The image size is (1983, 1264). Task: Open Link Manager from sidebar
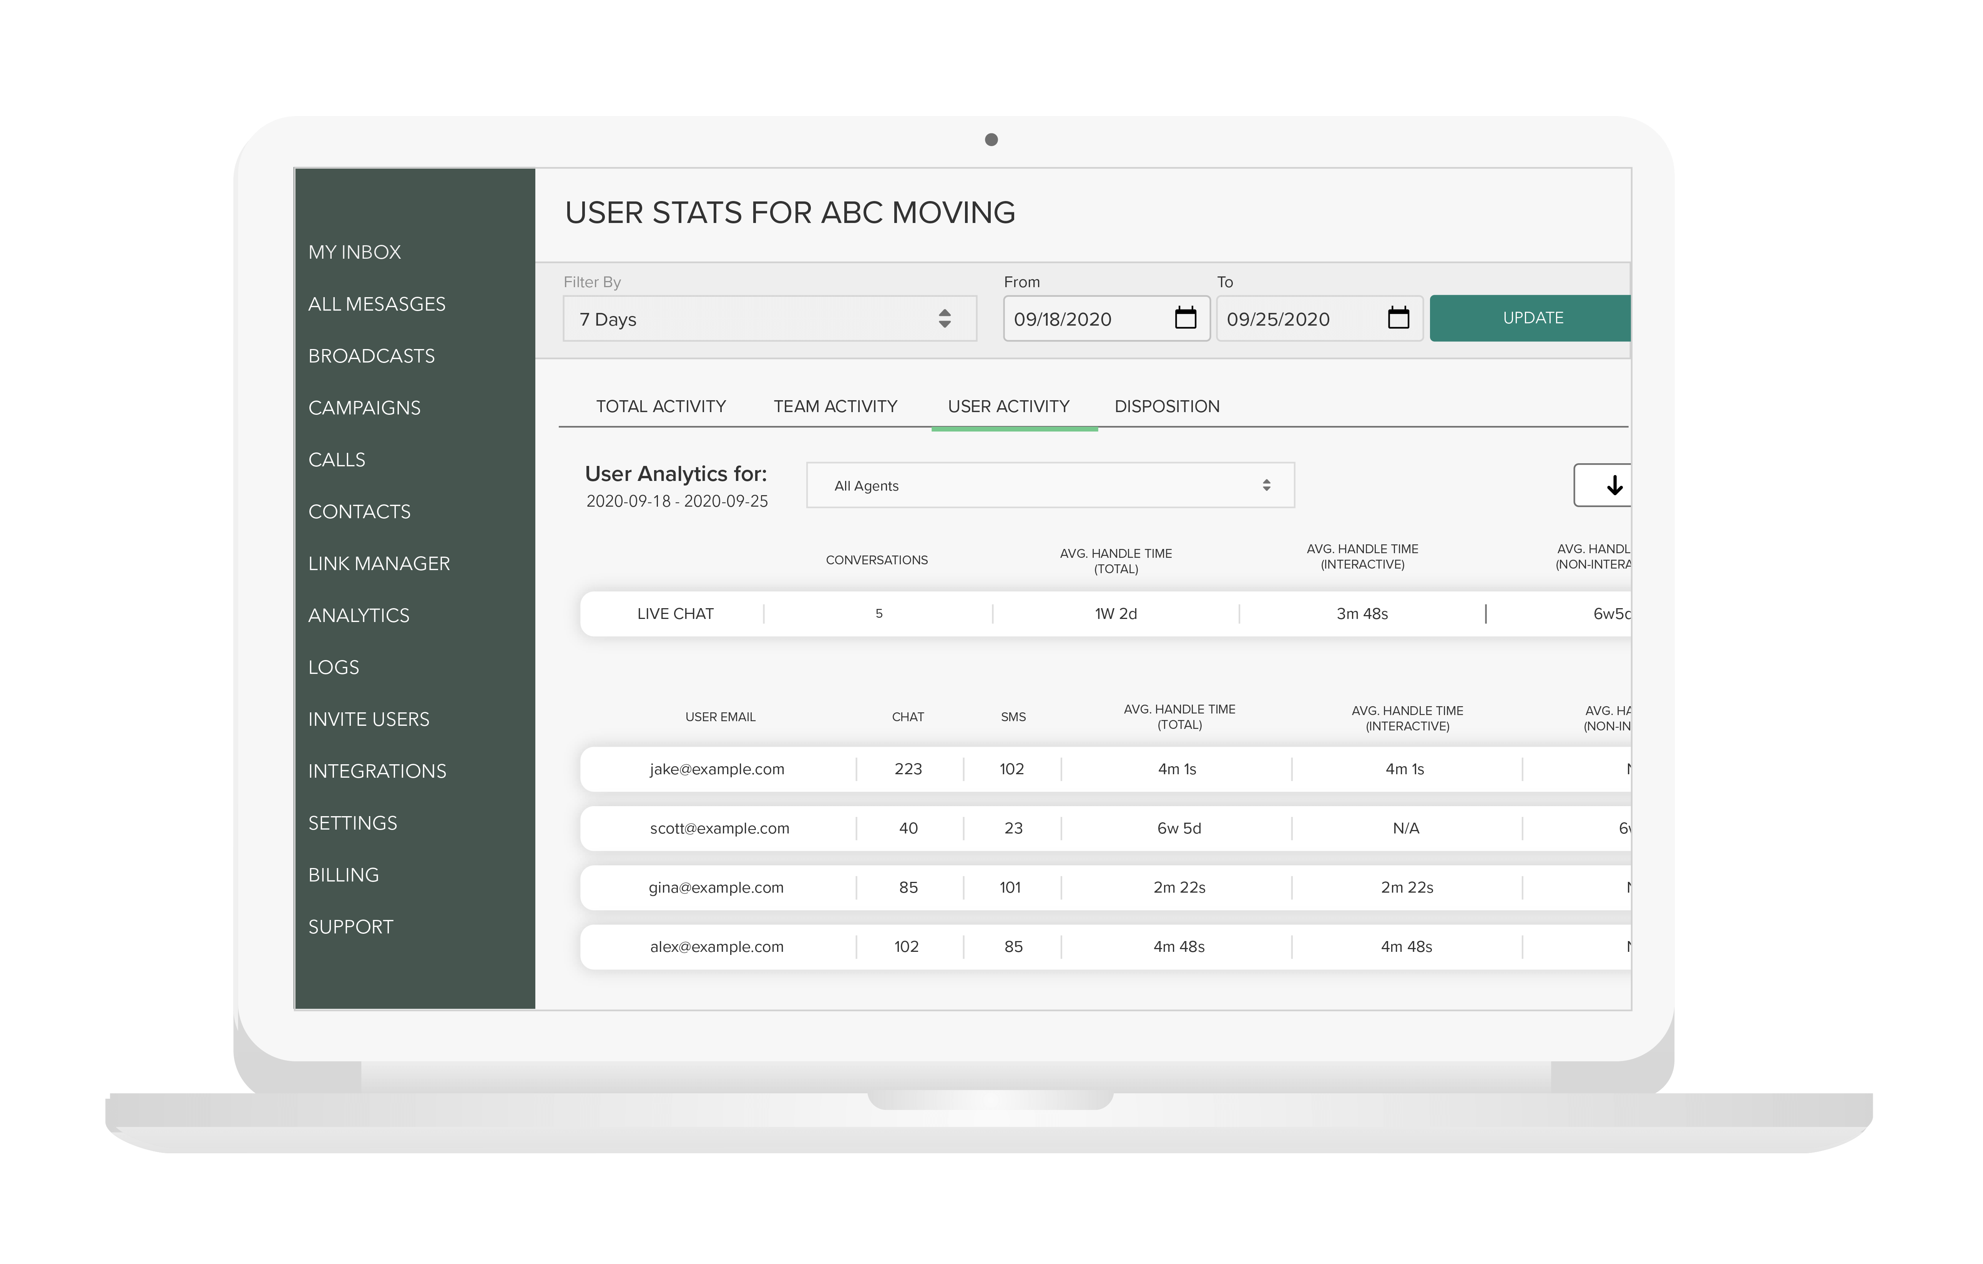pyautogui.click(x=379, y=564)
